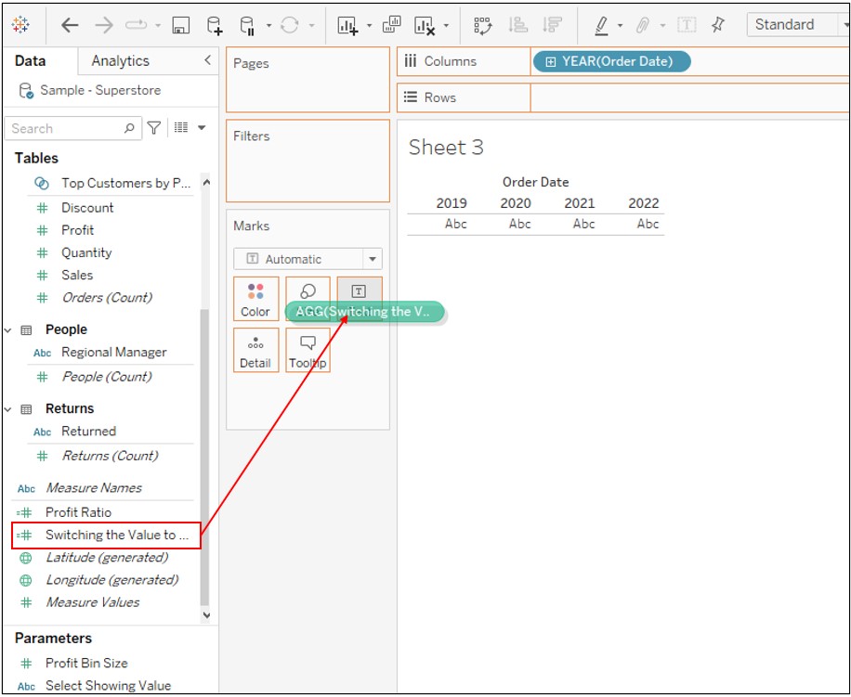Collapse the Returns table group
851x697 pixels.
pyautogui.click(x=8, y=408)
